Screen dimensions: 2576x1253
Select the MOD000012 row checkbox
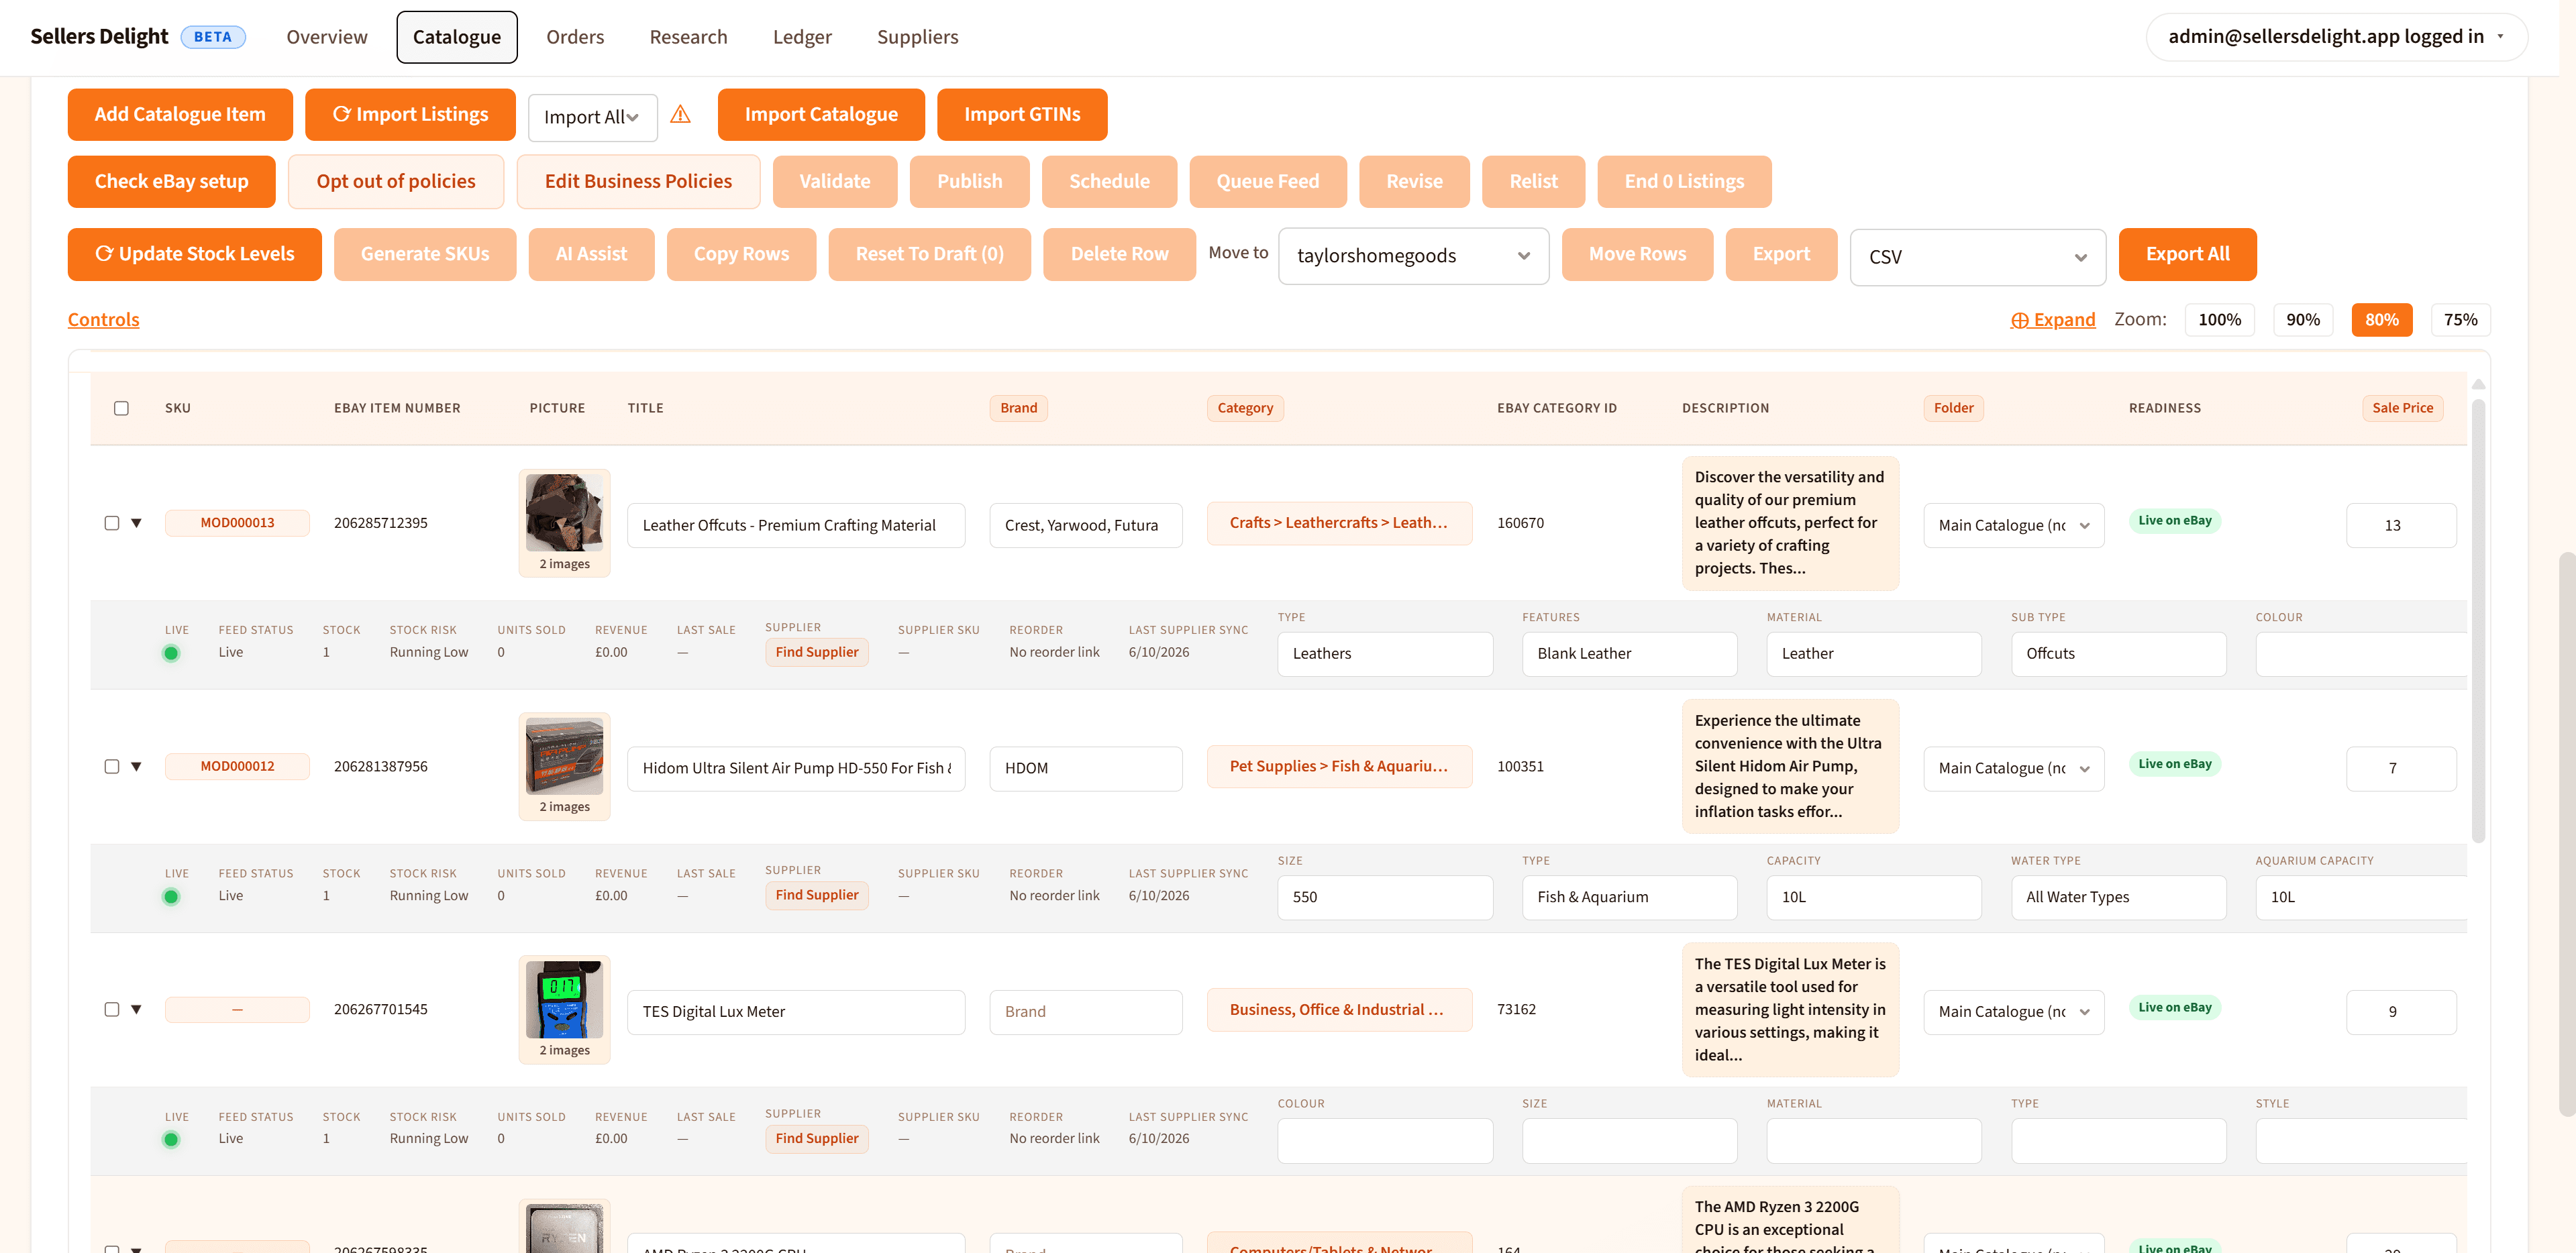tap(112, 766)
